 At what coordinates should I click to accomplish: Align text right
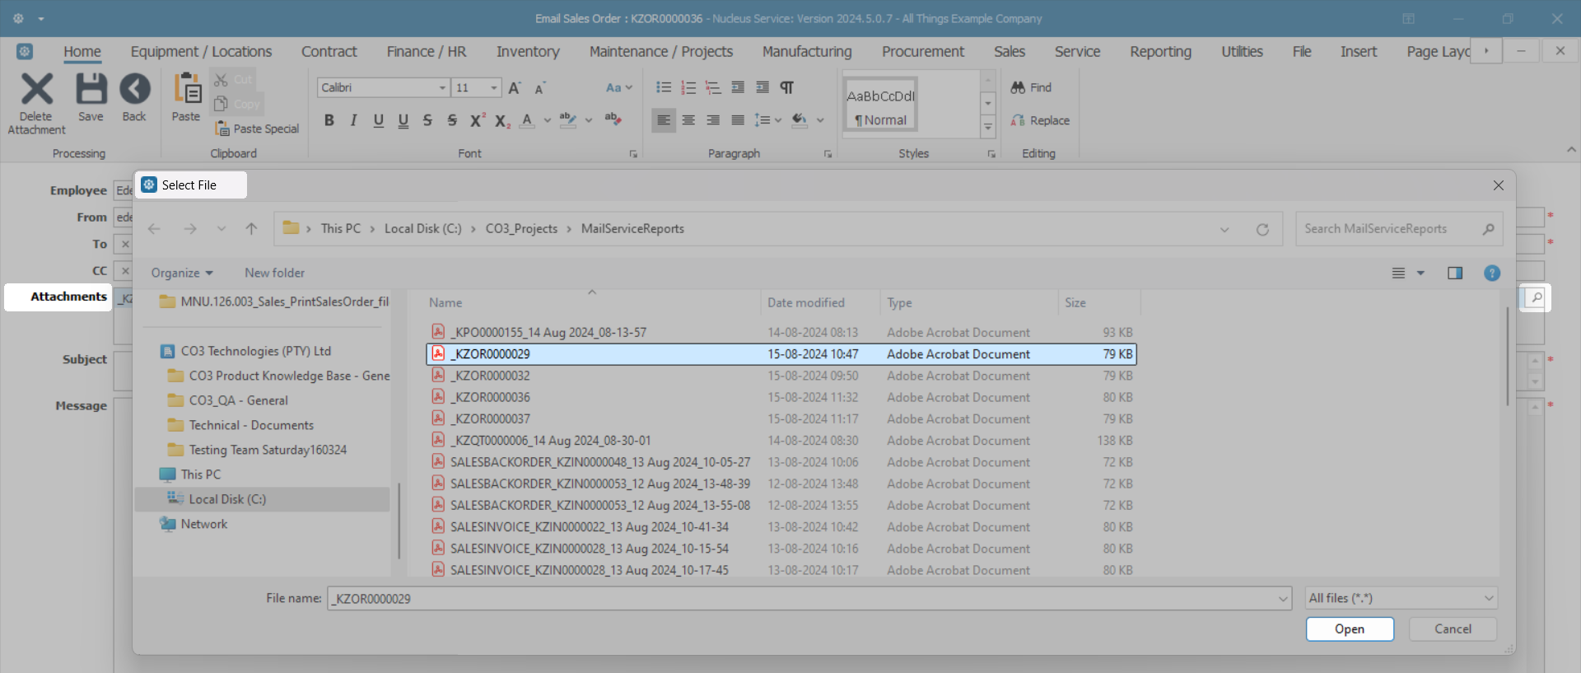[713, 120]
